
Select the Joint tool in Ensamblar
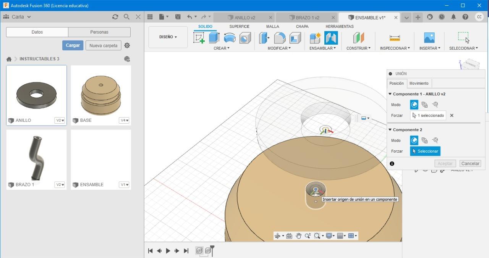pyautogui.click(x=331, y=38)
